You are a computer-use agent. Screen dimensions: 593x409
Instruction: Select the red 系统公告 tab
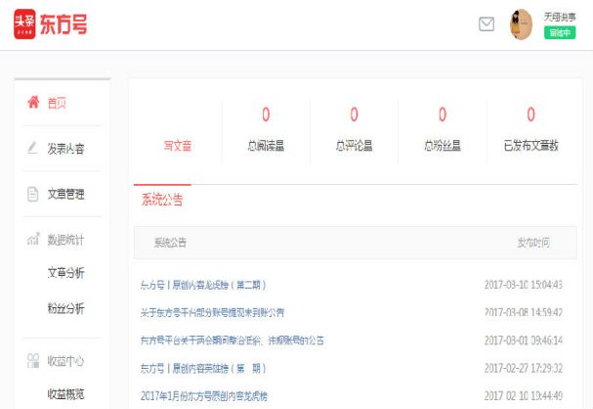(x=162, y=200)
